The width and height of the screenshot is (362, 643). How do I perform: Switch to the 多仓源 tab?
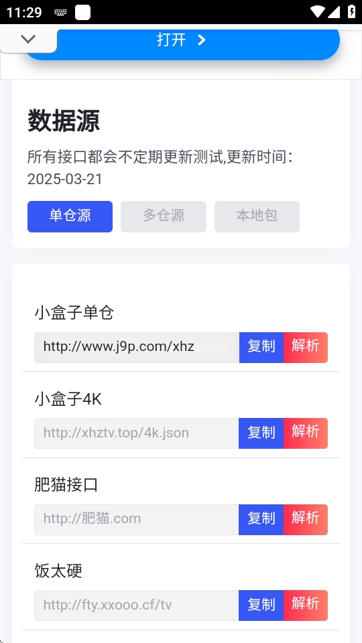(x=164, y=216)
